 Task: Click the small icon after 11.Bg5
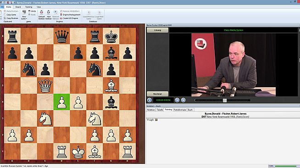coord(156,120)
